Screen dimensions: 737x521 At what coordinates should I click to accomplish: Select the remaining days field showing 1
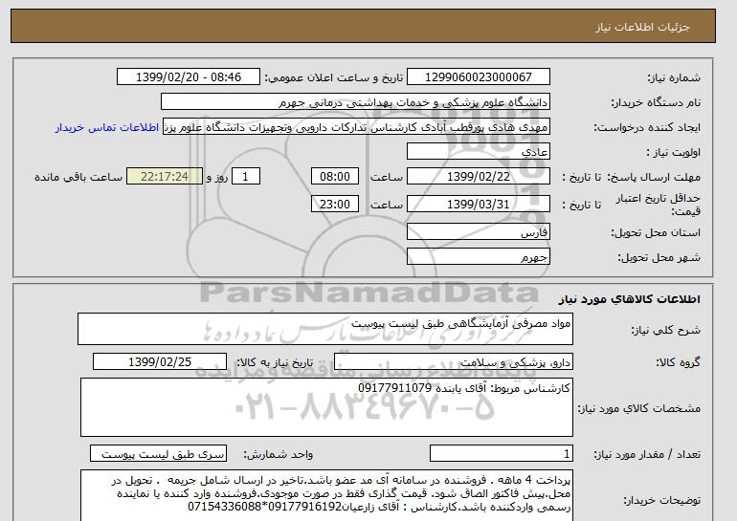click(245, 177)
